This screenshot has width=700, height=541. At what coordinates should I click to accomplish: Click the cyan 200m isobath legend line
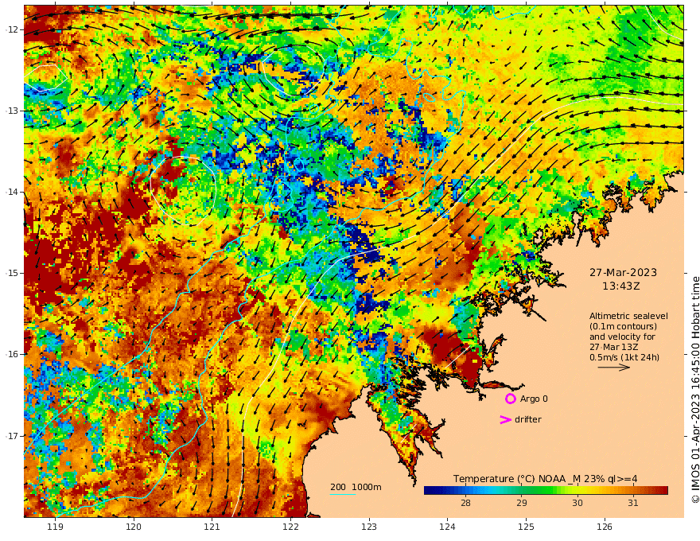tap(343, 494)
